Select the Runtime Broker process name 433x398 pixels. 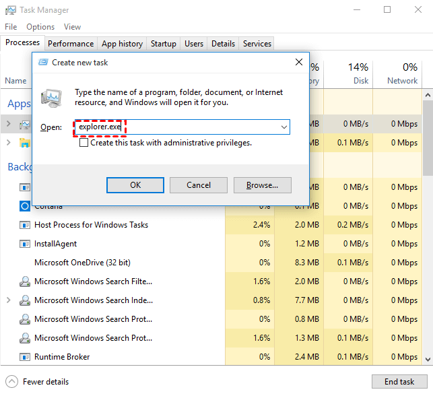click(x=62, y=357)
